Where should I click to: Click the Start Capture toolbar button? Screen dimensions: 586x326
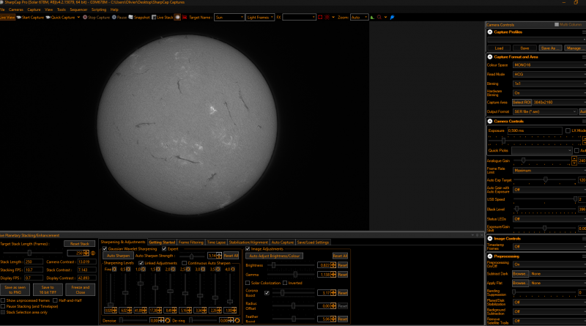[x=30, y=17]
